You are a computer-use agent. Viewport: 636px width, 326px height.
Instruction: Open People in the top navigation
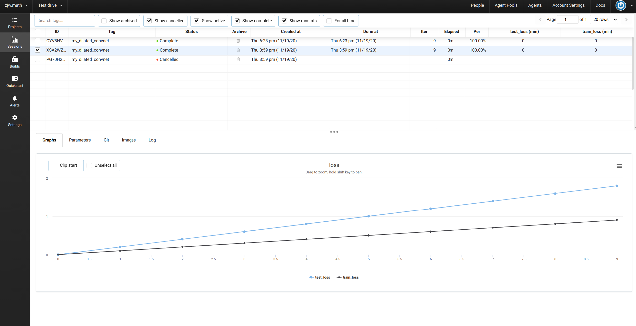tap(477, 5)
